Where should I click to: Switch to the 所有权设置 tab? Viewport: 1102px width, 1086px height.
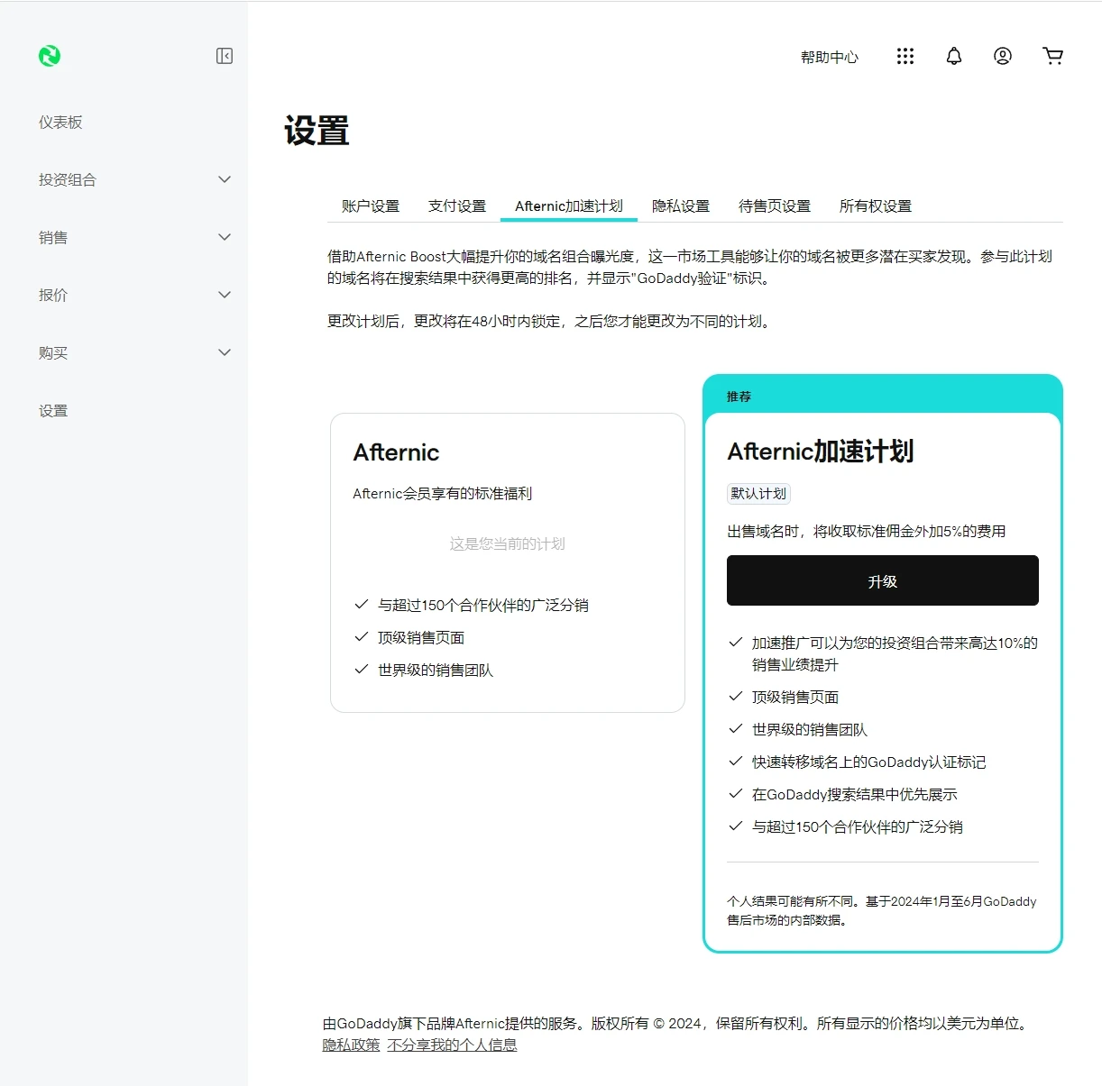876,206
